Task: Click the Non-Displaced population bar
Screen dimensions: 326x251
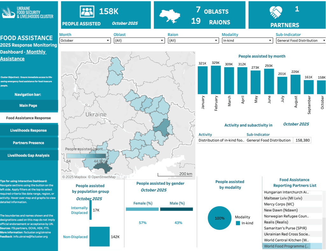Action: click(x=100, y=237)
